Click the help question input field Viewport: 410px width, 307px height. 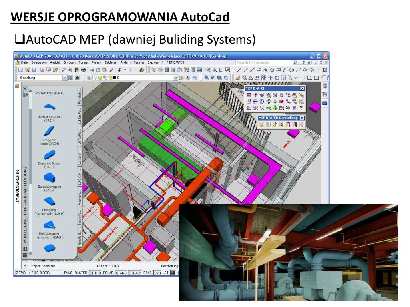(263, 63)
